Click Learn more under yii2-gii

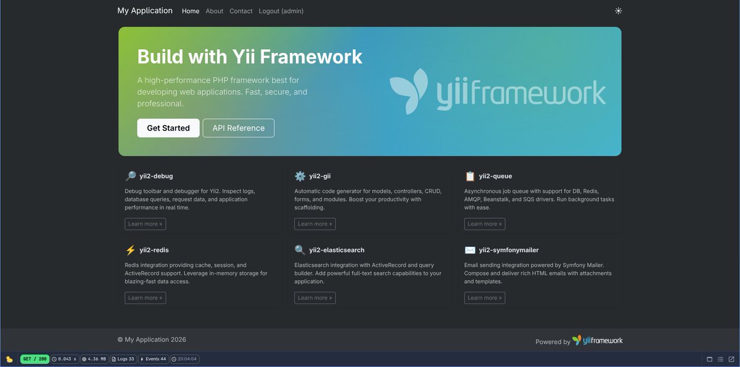[315, 224]
